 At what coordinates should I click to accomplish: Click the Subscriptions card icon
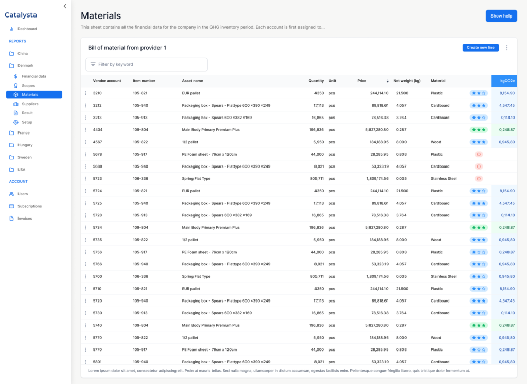pos(12,206)
